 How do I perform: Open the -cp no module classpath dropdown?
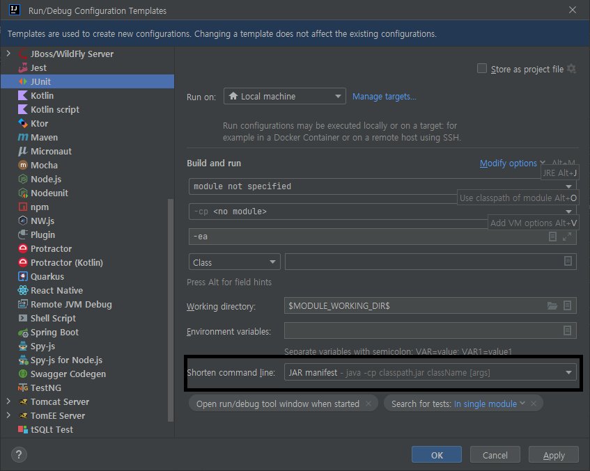(x=382, y=211)
